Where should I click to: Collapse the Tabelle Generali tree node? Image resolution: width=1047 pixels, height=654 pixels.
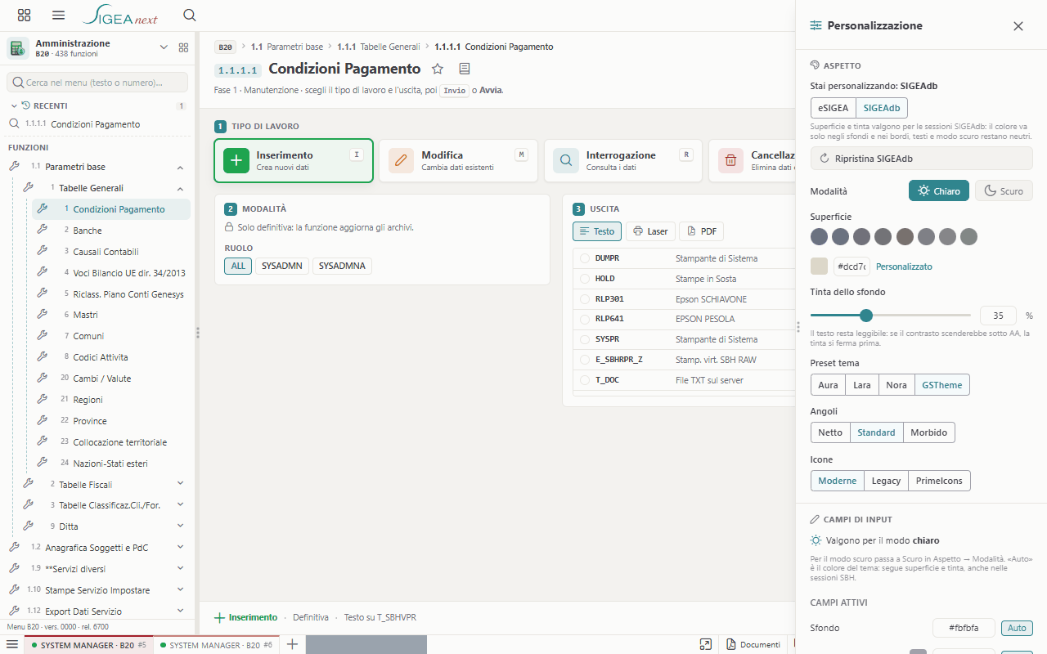tap(180, 188)
